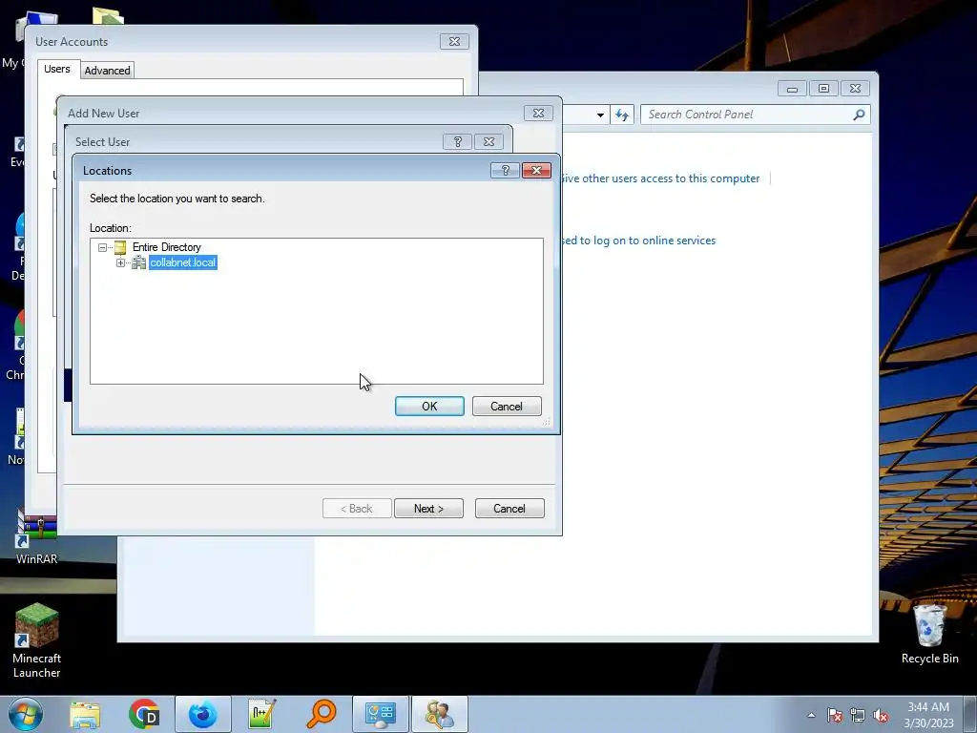Image resolution: width=977 pixels, height=733 pixels.
Task: Switch to Advanced tab in User Accounts
Action: (x=107, y=71)
